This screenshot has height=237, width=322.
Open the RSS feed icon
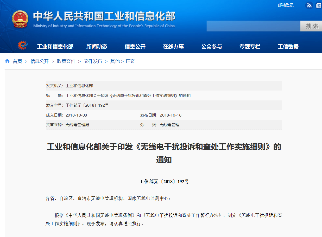pyautogui.click(x=309, y=5)
